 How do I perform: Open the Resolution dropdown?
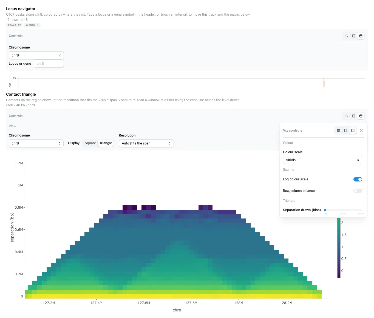point(146,143)
